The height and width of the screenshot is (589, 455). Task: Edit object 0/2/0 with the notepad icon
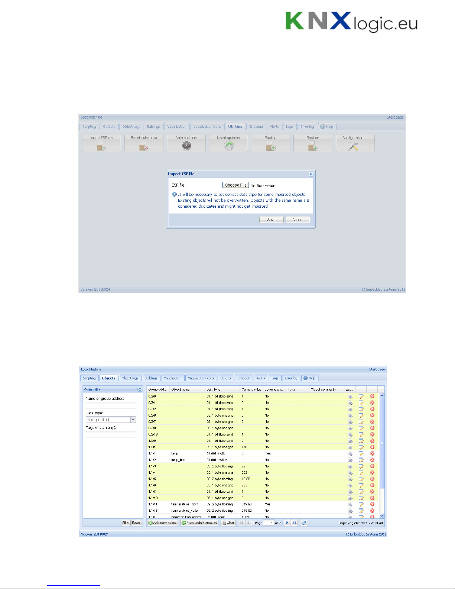coord(361,396)
